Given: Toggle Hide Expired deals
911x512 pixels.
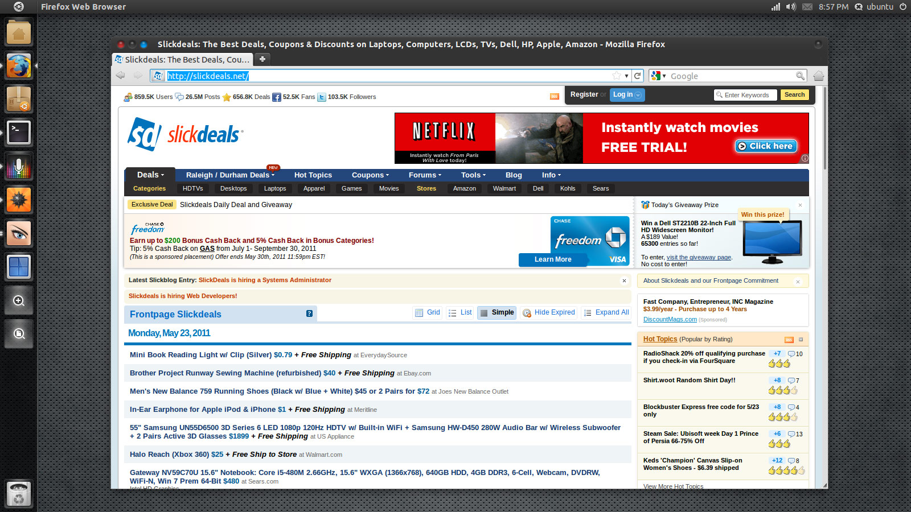Looking at the screenshot, I should [x=549, y=312].
